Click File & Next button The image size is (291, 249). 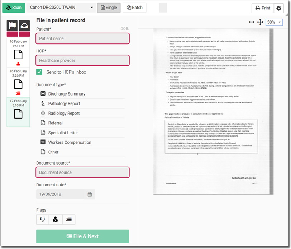point(82,236)
